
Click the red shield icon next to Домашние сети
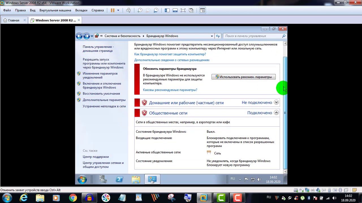click(144, 103)
